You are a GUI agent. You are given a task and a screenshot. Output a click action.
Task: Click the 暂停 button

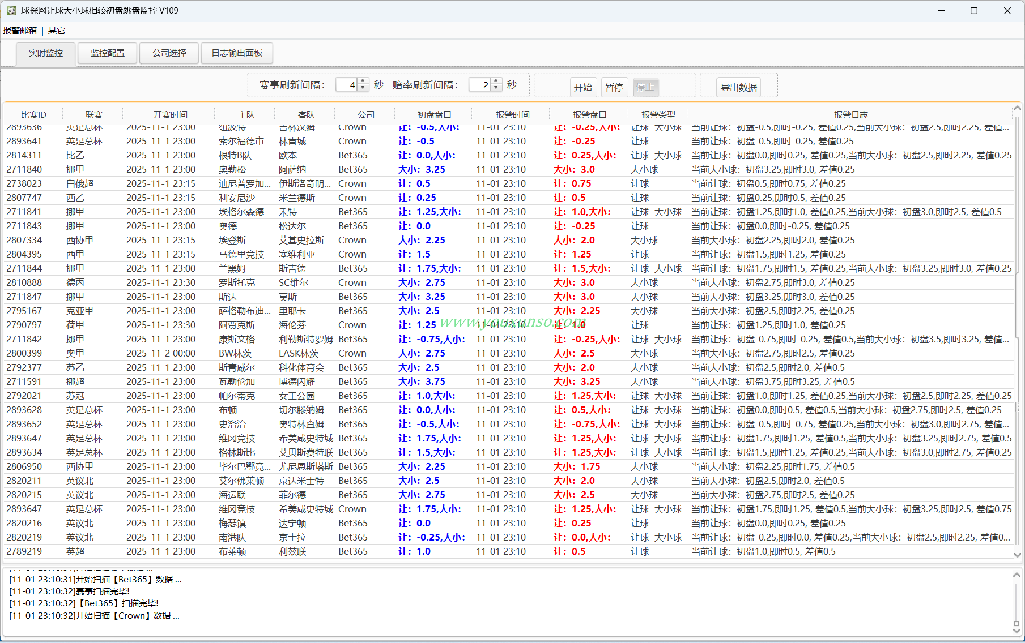tap(614, 87)
